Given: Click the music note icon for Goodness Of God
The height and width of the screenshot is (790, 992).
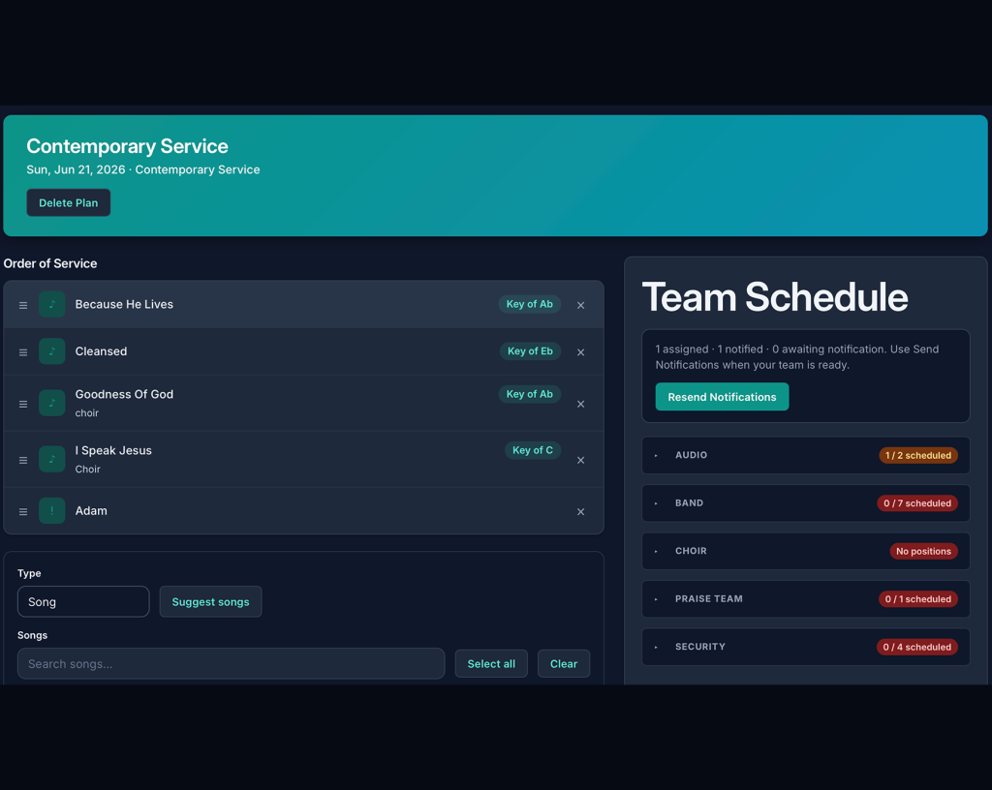Looking at the screenshot, I should click(52, 403).
